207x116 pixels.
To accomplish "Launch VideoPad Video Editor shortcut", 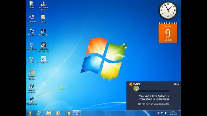I will click(44, 47).
